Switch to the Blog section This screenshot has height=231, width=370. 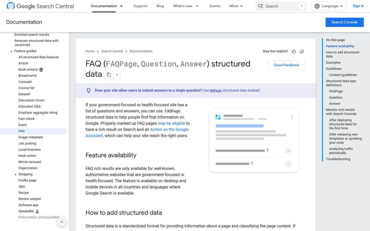[160, 6]
